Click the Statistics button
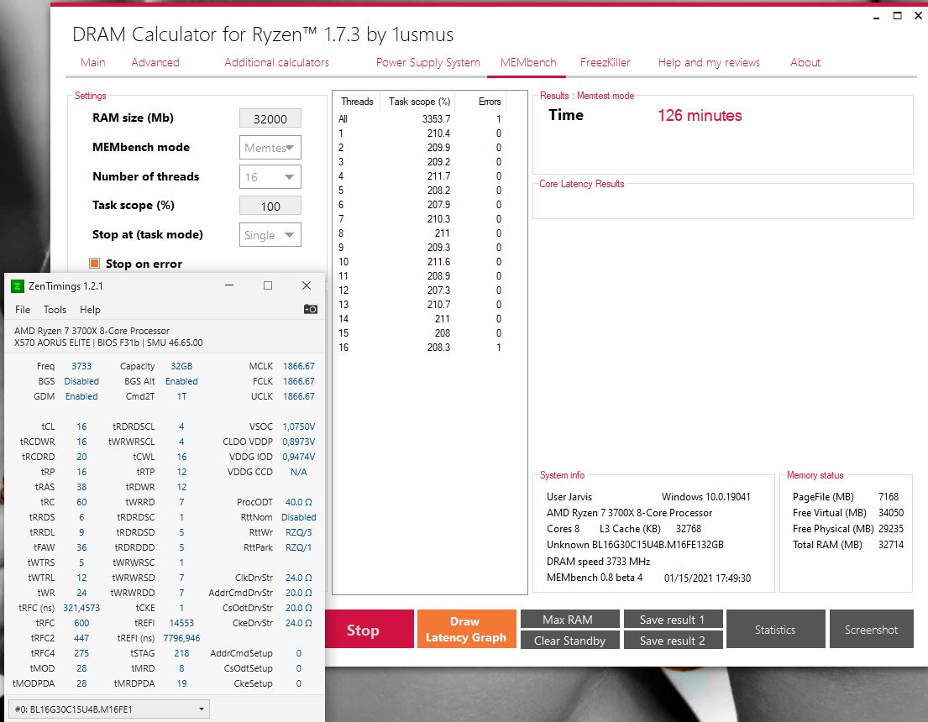 [775, 629]
